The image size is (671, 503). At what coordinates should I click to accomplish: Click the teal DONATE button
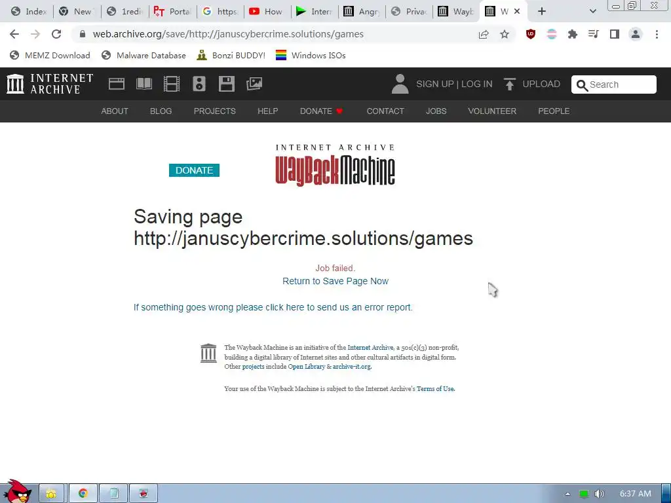point(194,170)
